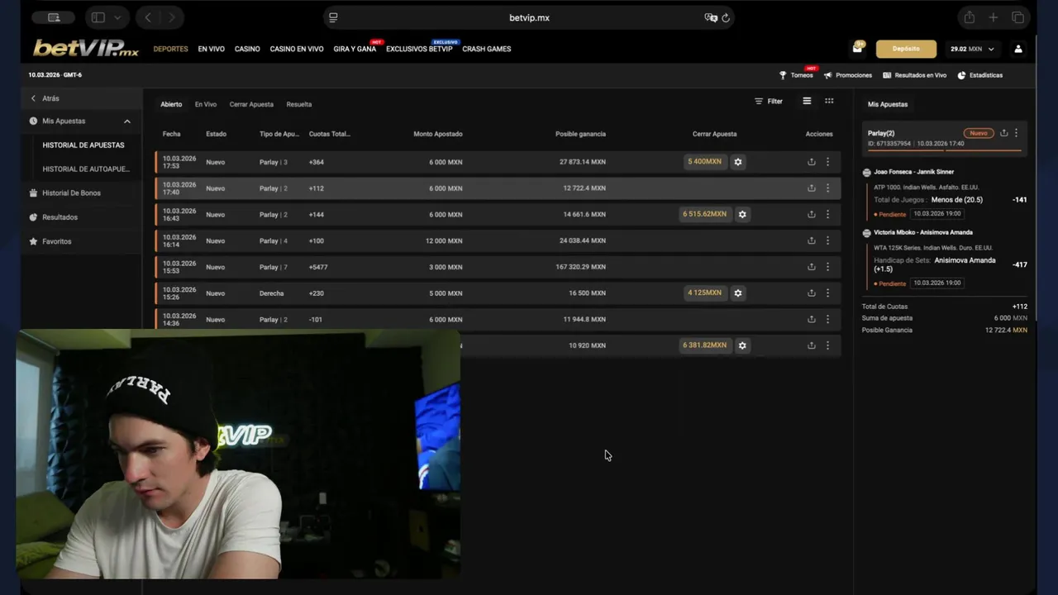
Task: Open three-dot menu for 16:14 bet row
Action: click(x=827, y=240)
